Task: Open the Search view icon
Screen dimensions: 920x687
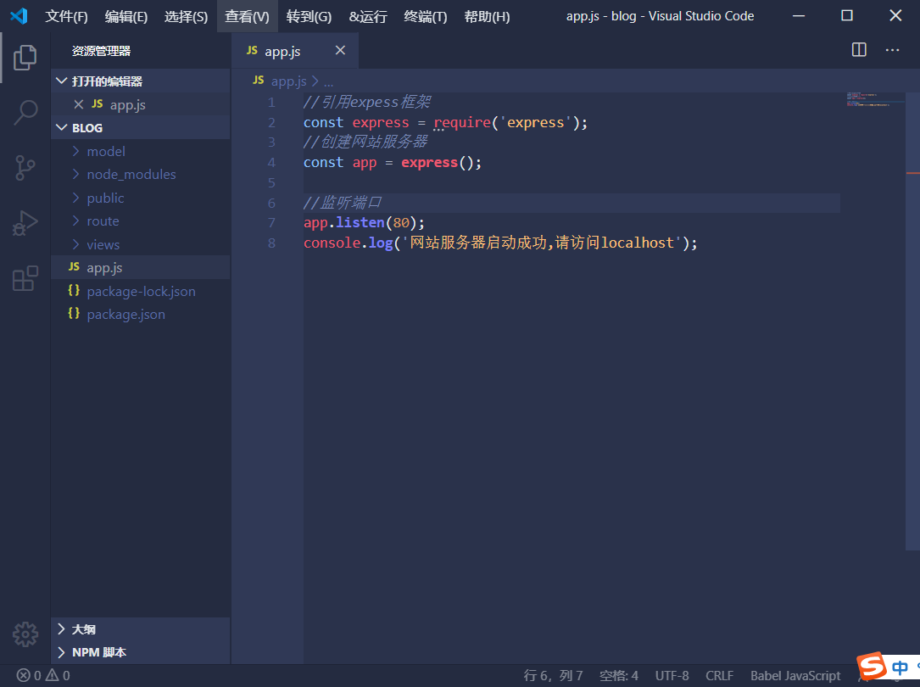Action: 25,113
